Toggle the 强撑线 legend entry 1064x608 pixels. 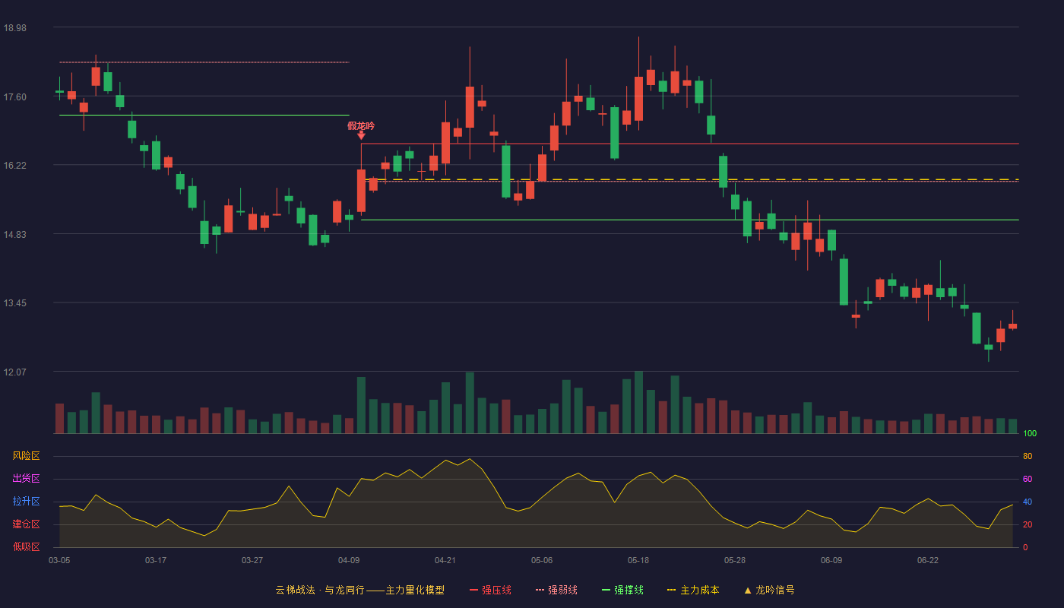tap(622, 590)
